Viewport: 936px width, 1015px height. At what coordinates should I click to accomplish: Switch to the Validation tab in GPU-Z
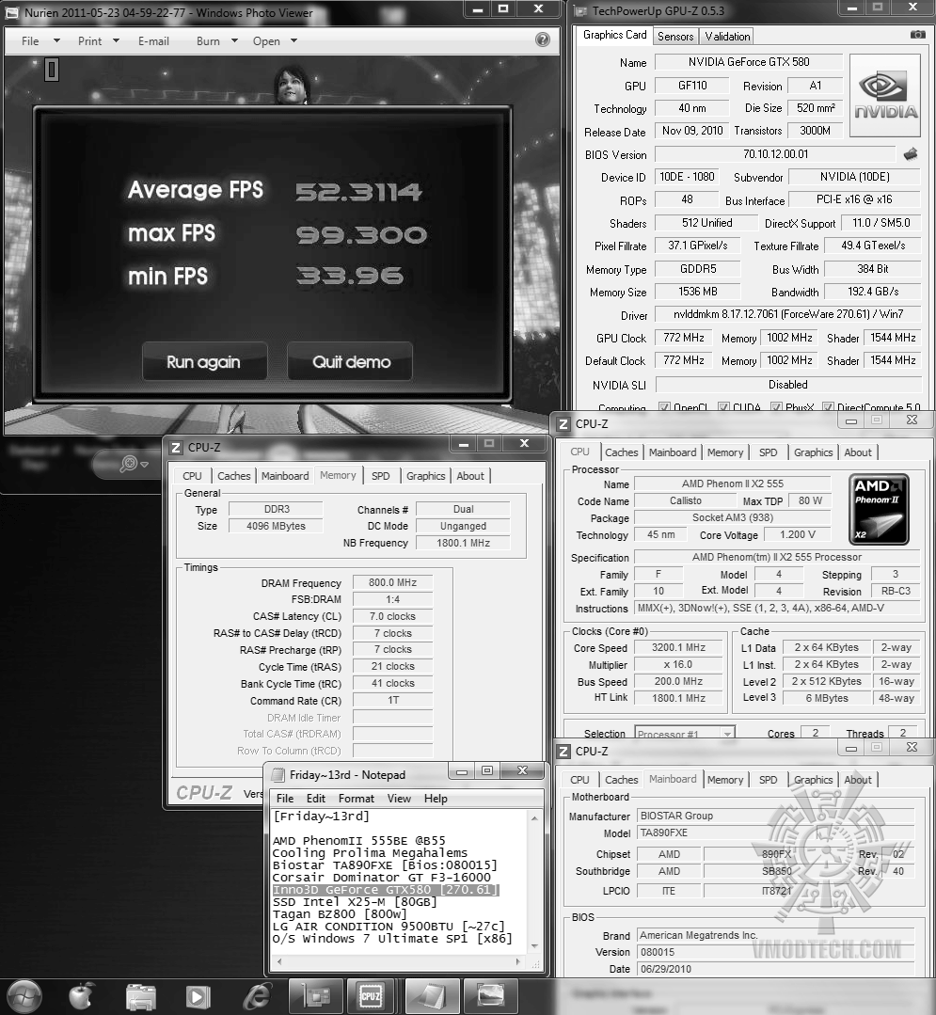point(727,37)
